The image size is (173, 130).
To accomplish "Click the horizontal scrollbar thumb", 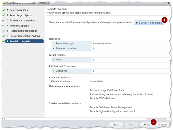I will coord(75,119).
